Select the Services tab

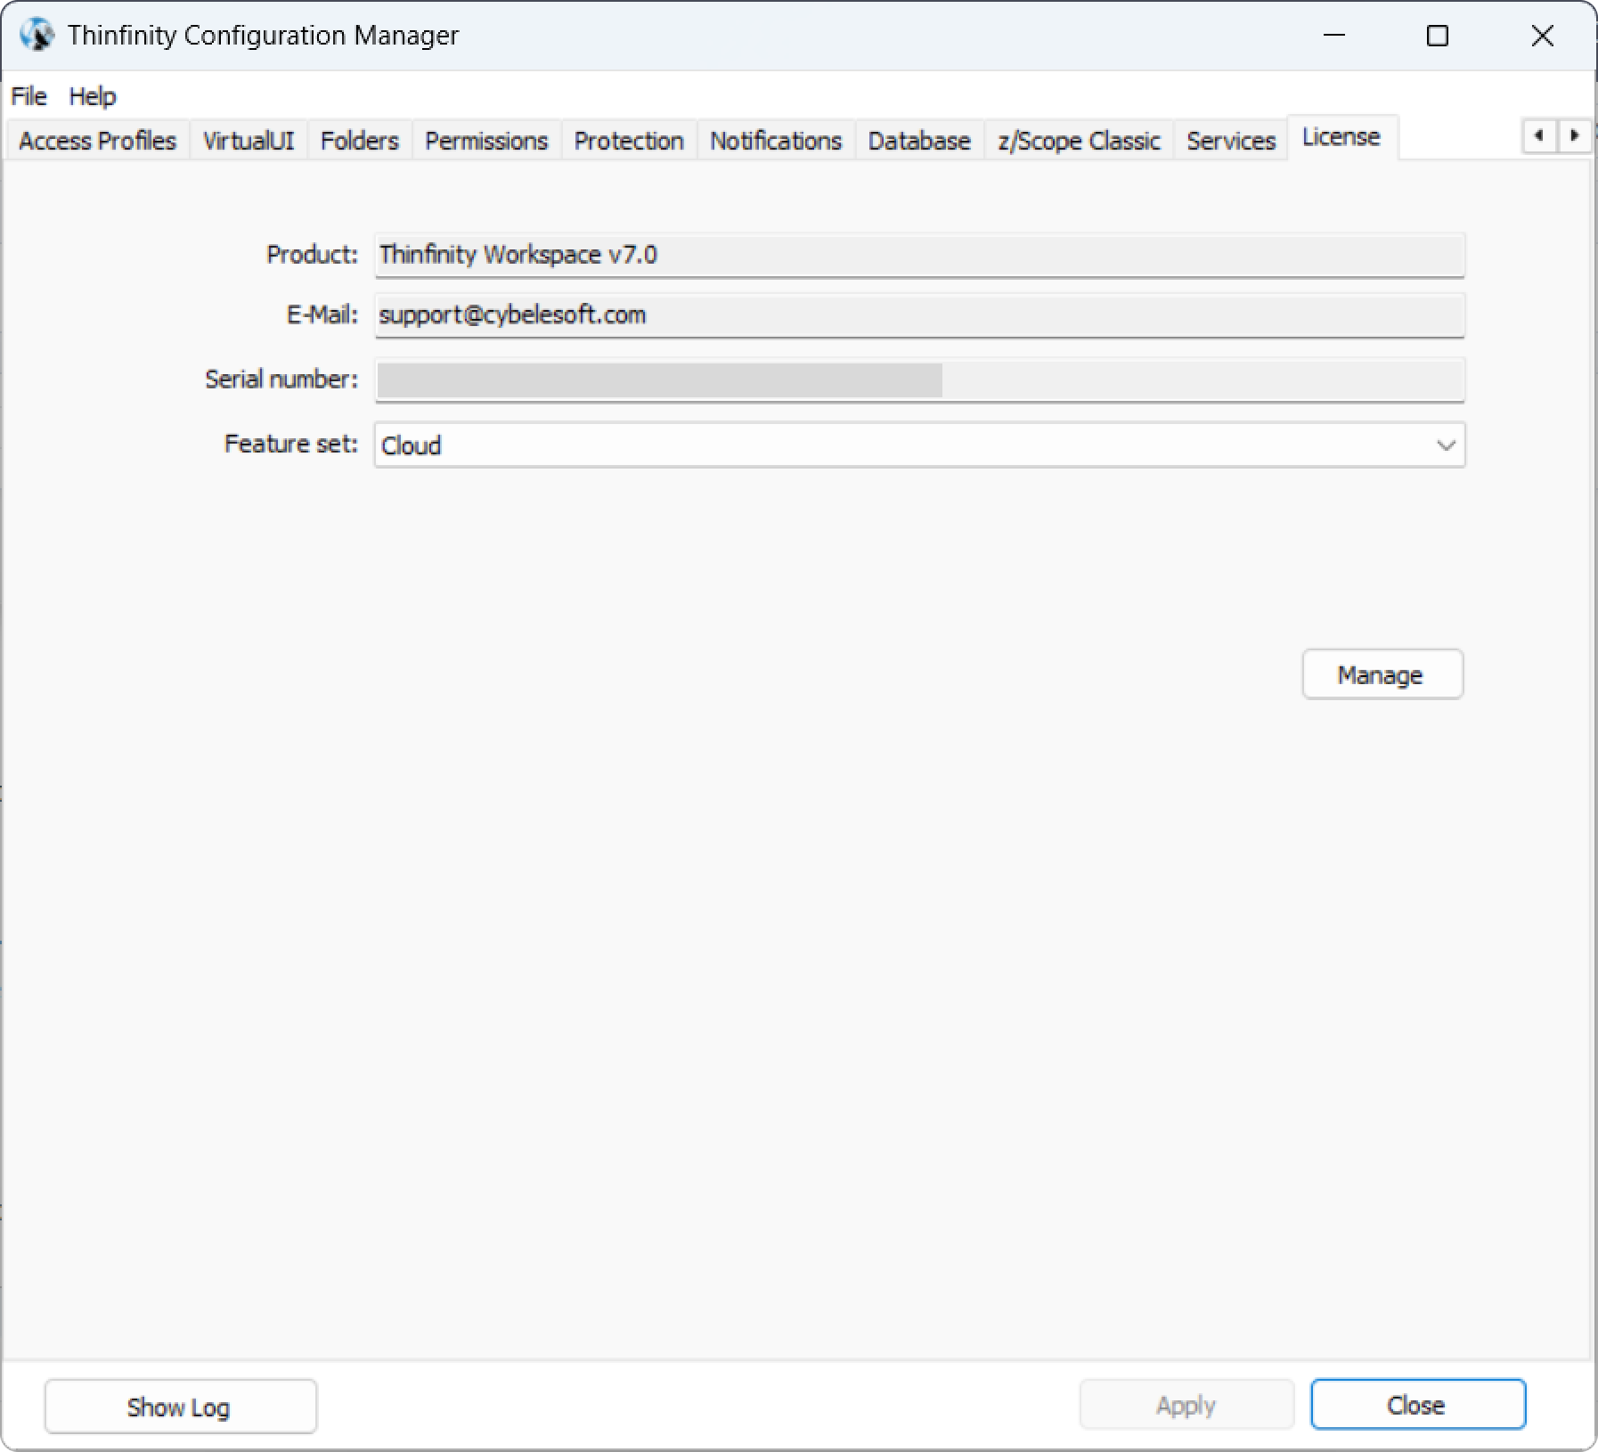tap(1231, 141)
